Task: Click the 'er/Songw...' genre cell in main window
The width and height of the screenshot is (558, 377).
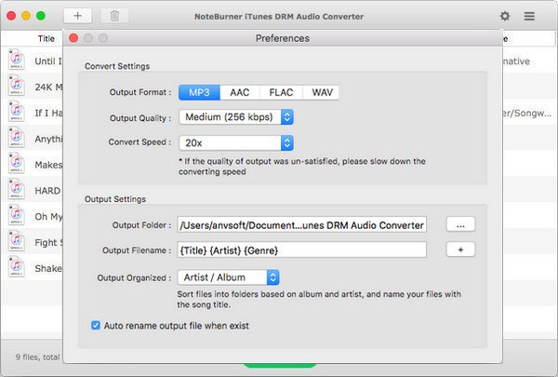Action: click(527, 114)
